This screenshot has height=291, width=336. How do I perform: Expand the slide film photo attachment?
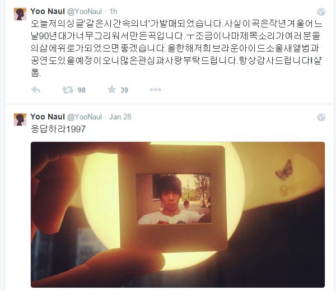pos(178,215)
